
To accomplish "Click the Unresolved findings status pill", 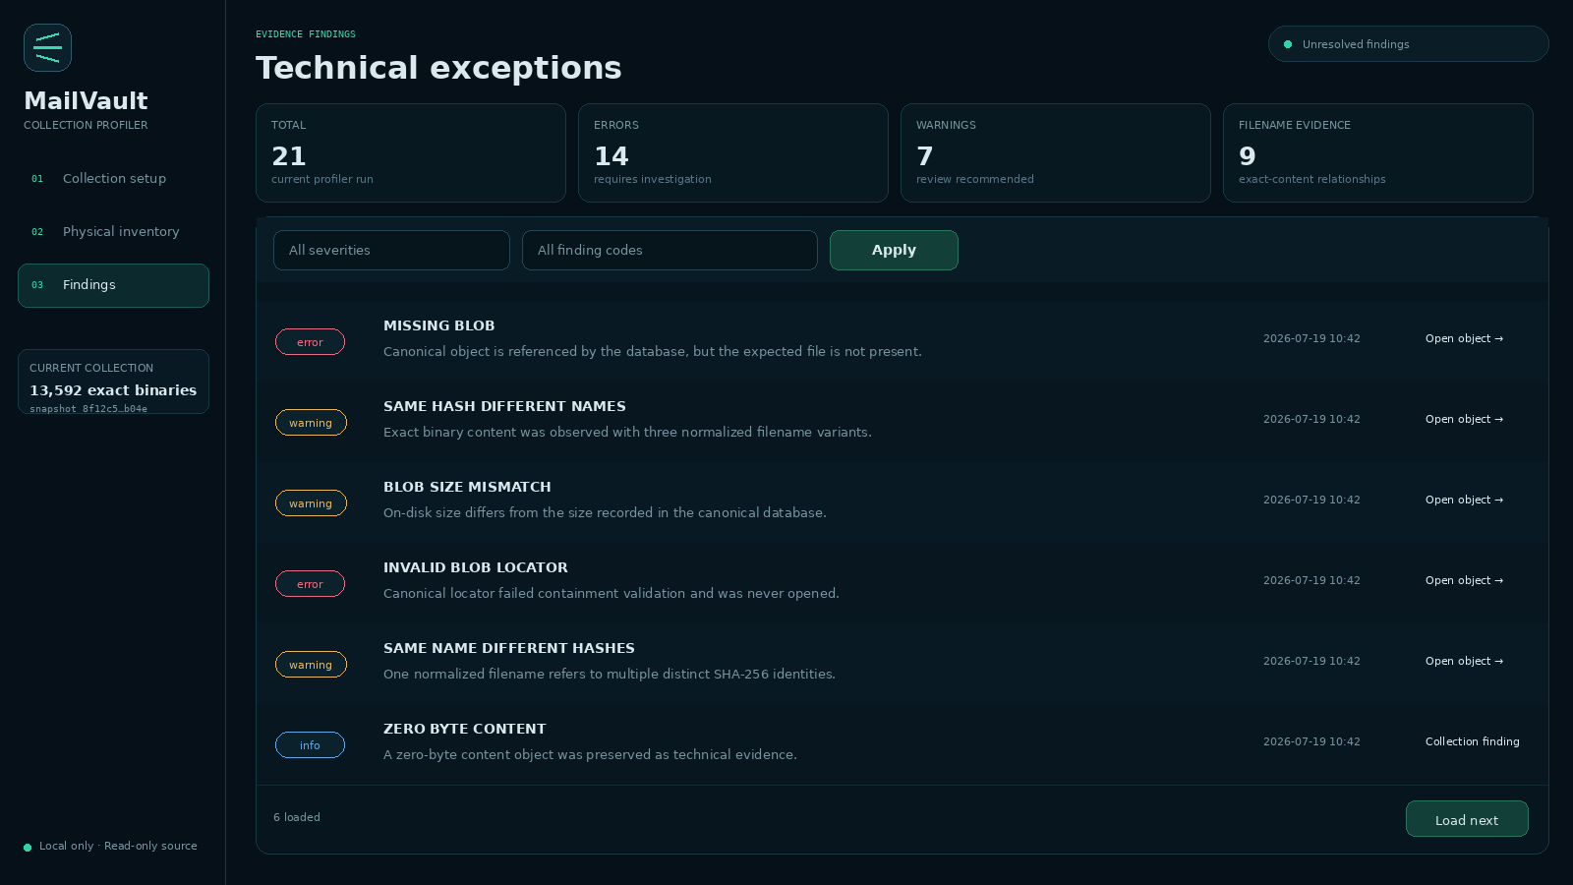I will (1408, 44).
